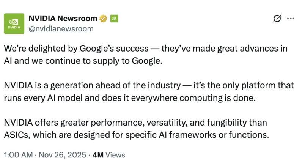The image size is (305, 165).
Task: Open the @nvidianewsroom handle link
Action: [61, 28]
